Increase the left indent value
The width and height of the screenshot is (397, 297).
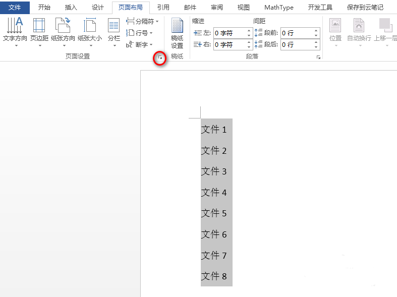pyautogui.click(x=249, y=30)
